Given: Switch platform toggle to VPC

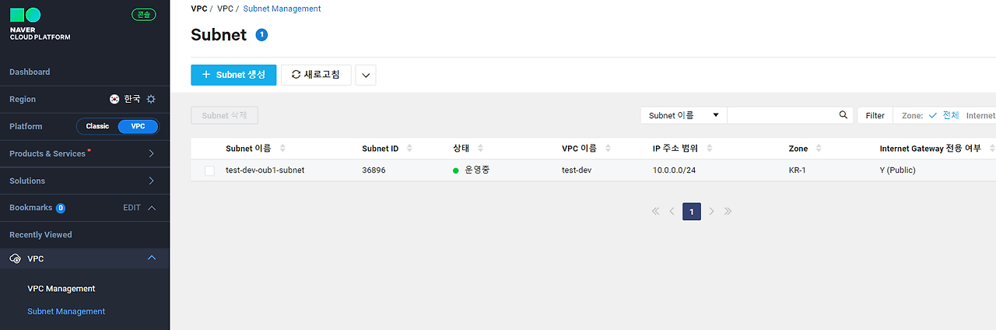Looking at the screenshot, I should [138, 126].
